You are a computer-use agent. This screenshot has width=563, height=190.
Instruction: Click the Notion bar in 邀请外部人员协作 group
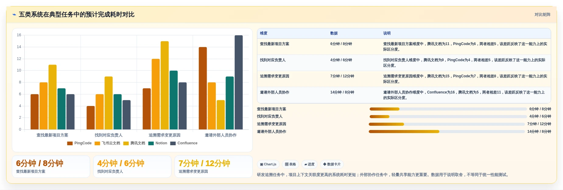[230, 103]
